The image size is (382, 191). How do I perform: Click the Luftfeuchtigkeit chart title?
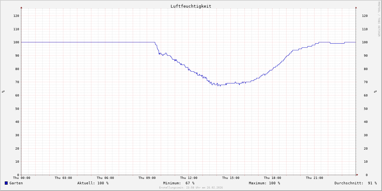pyautogui.click(x=191, y=6)
